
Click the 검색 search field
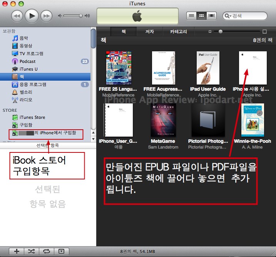click(x=245, y=16)
